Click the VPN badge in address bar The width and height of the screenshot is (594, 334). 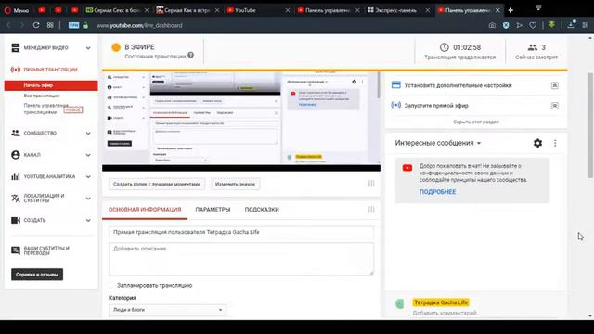tap(73, 25)
